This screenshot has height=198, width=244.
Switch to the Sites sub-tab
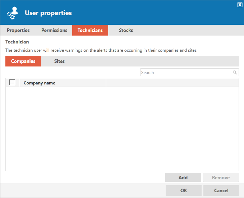tap(59, 61)
